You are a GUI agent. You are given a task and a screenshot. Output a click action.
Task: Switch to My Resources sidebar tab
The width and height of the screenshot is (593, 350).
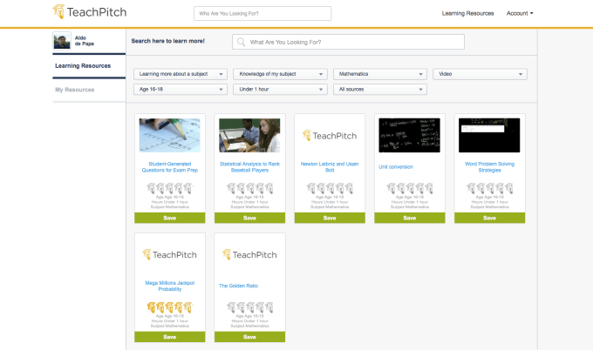[75, 90]
